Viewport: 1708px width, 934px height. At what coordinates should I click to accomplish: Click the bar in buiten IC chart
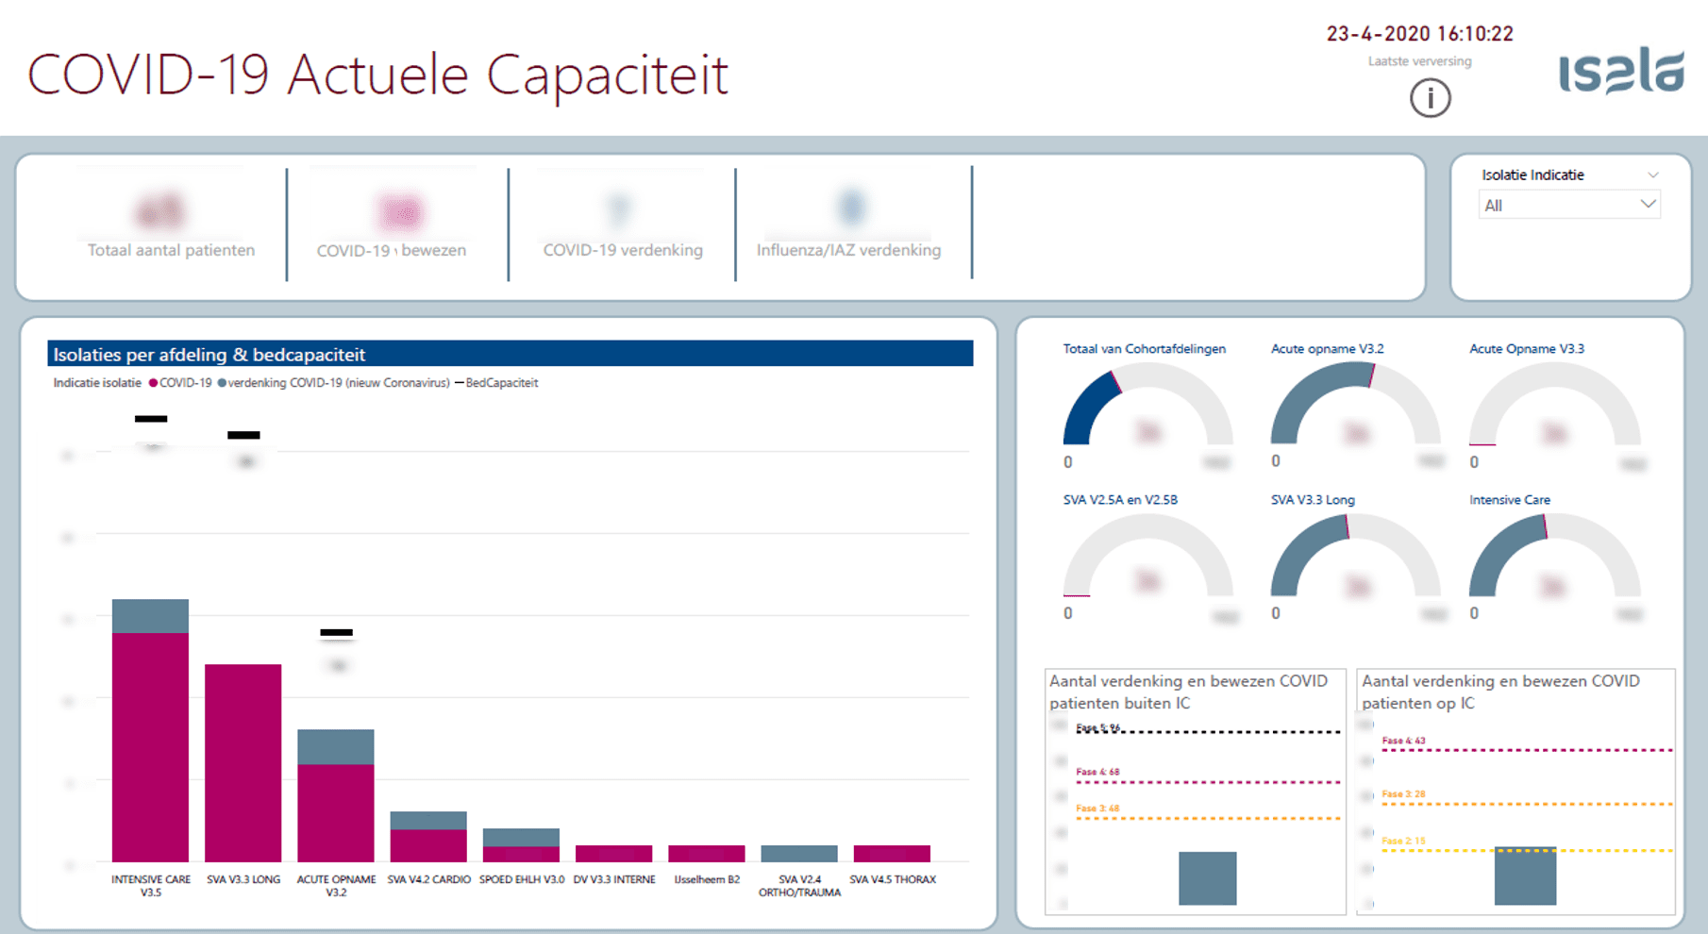point(1207,878)
